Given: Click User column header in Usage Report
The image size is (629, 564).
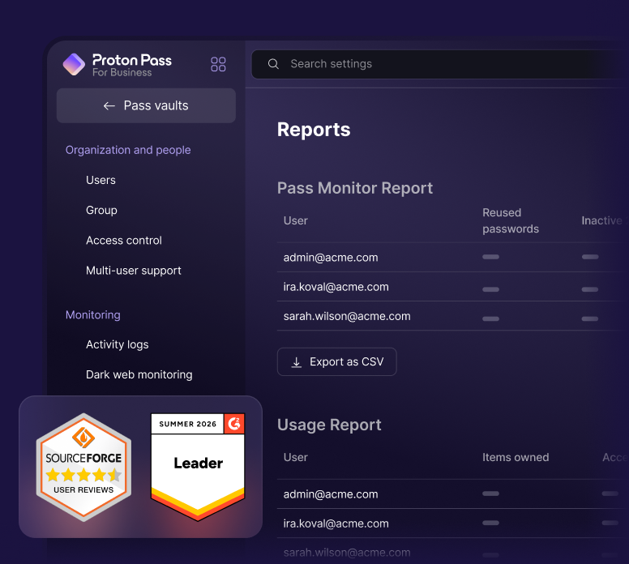Looking at the screenshot, I should [296, 457].
